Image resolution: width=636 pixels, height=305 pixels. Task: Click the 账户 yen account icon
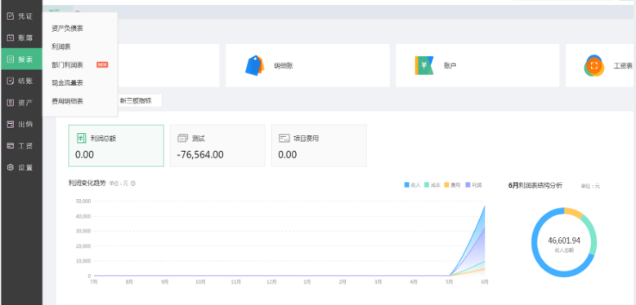pyautogui.click(x=424, y=65)
